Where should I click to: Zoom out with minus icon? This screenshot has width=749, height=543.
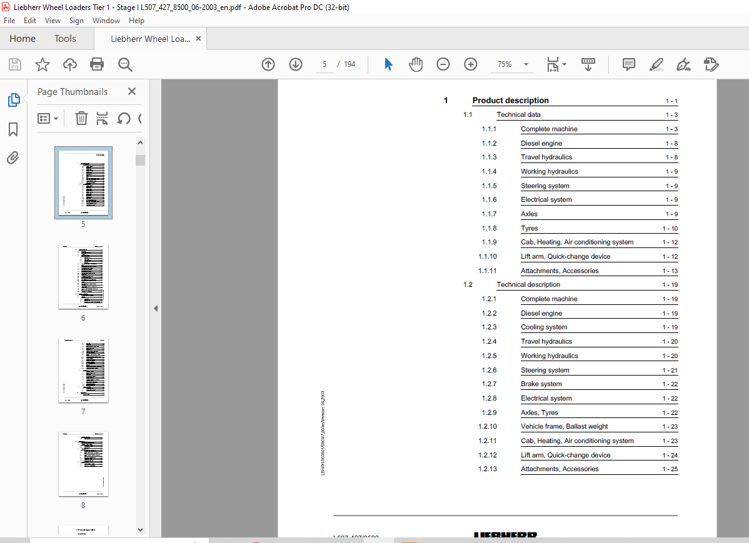[443, 64]
